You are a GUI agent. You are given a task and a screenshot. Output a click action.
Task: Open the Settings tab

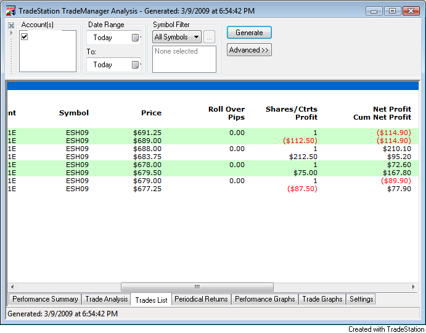click(361, 299)
